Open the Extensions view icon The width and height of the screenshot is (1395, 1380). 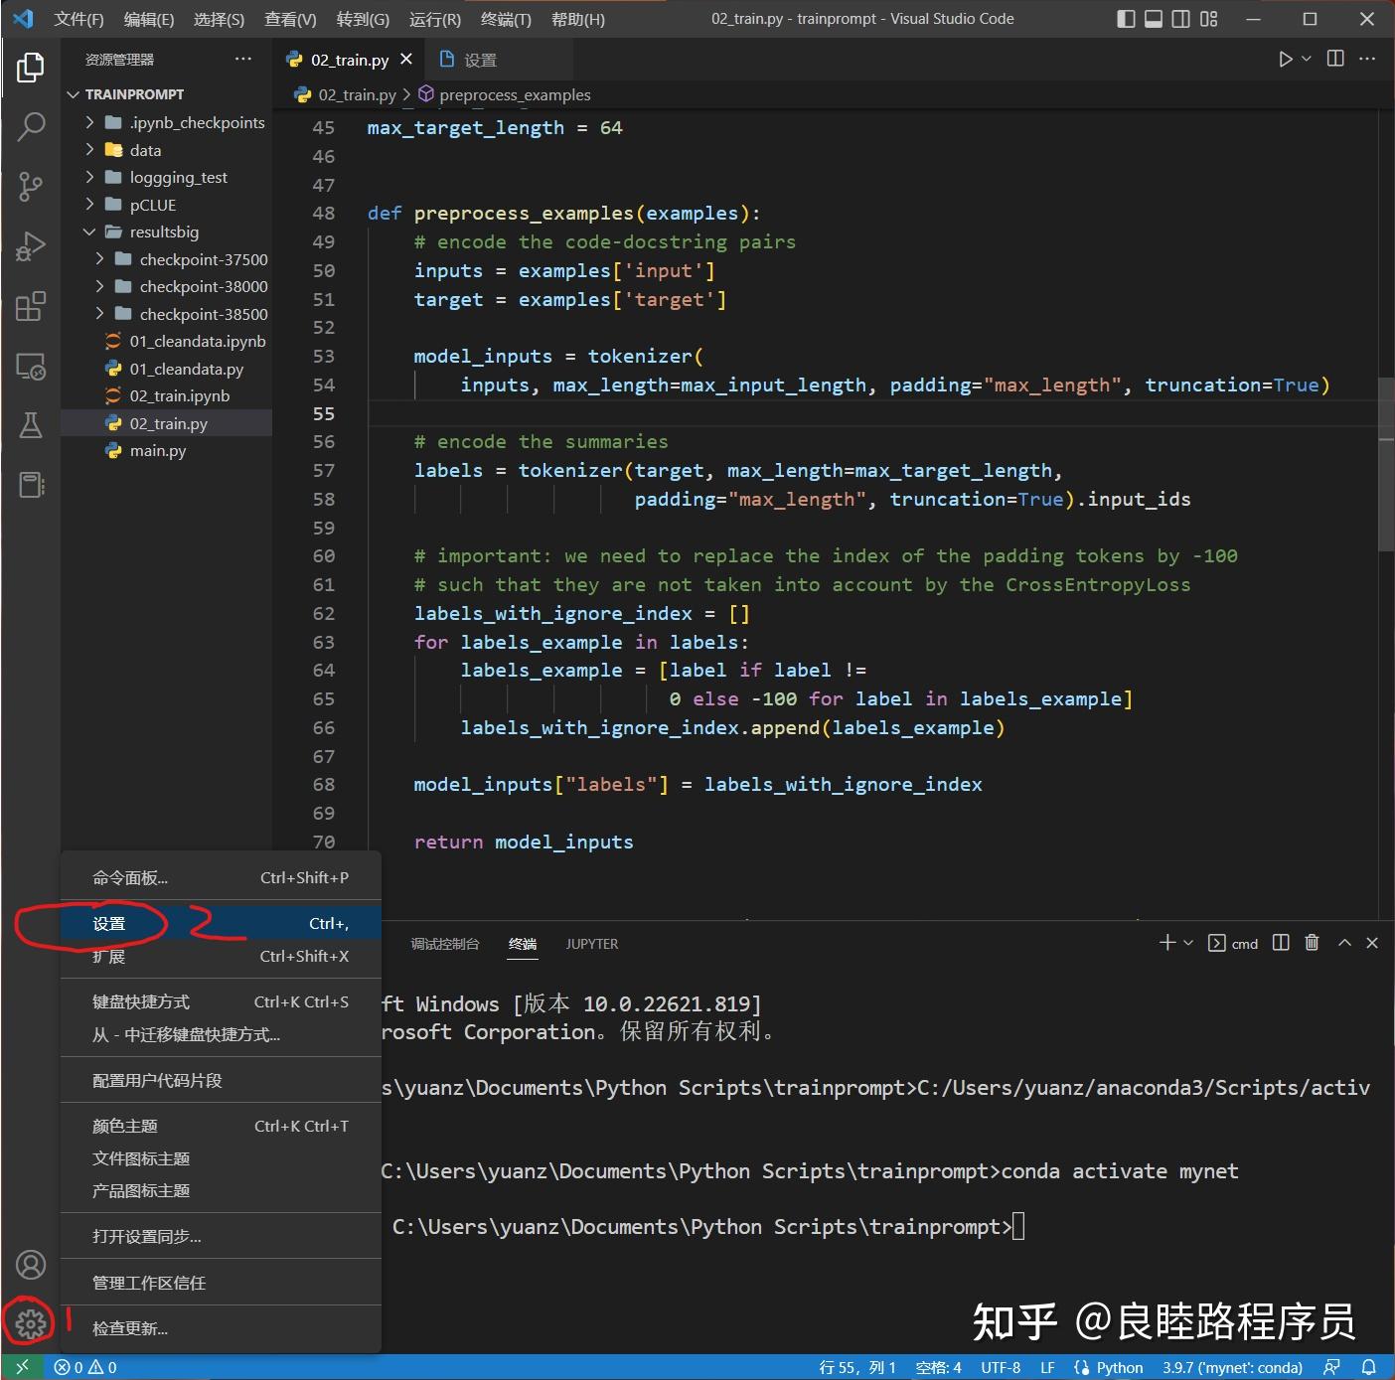[31, 306]
